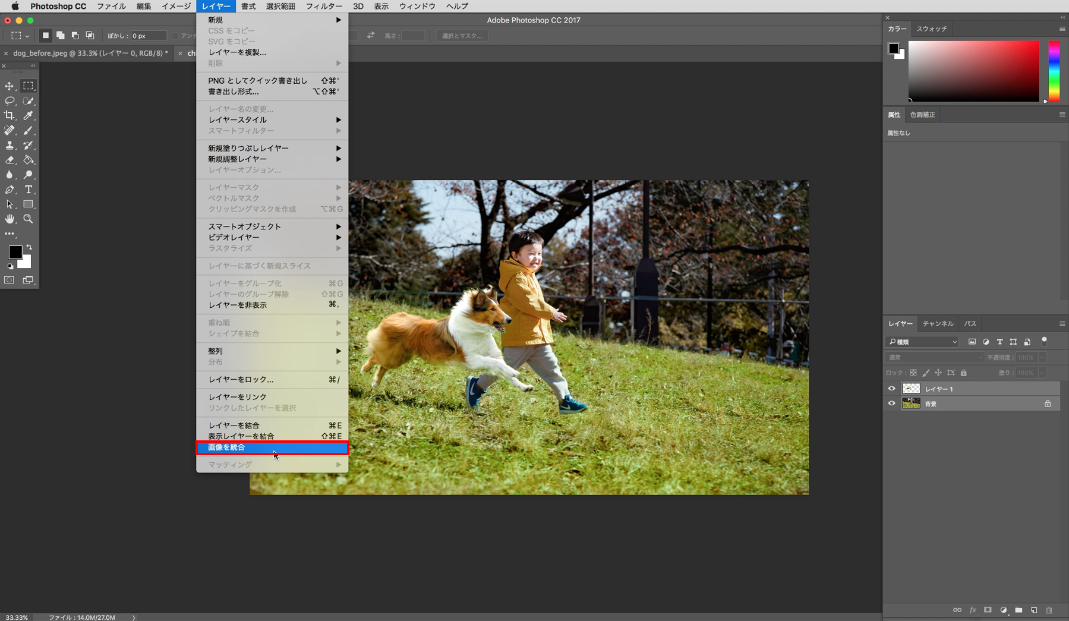Viewport: 1069px width, 621px height.
Task: Toggle lock transparent pixels
Action: point(913,373)
